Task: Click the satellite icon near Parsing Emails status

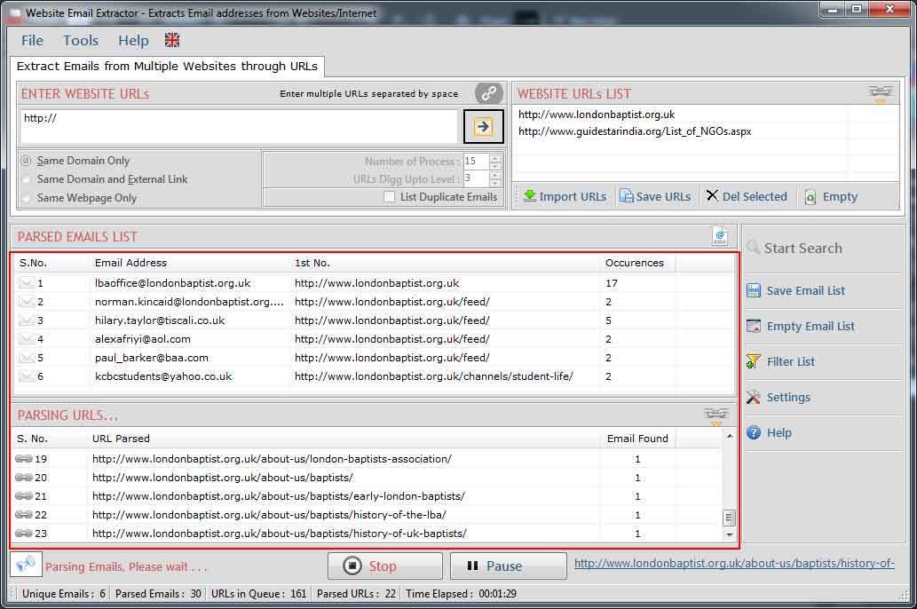Action: pos(26,565)
